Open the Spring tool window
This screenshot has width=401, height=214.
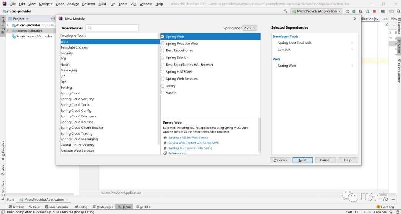pos(81,207)
